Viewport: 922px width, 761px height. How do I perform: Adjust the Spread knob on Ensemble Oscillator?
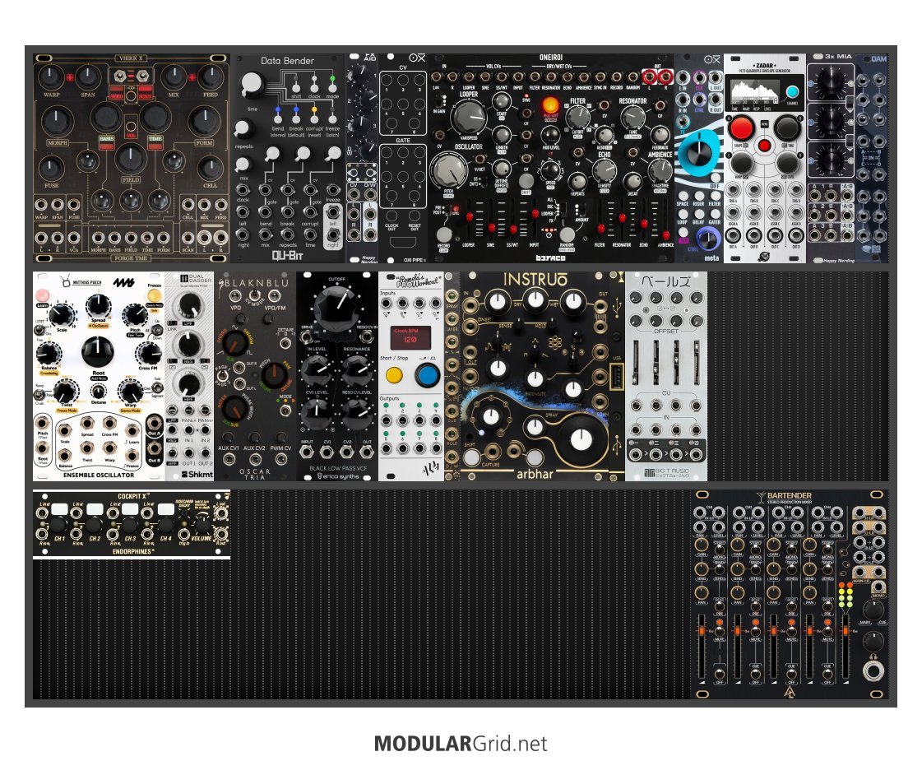[x=98, y=306]
